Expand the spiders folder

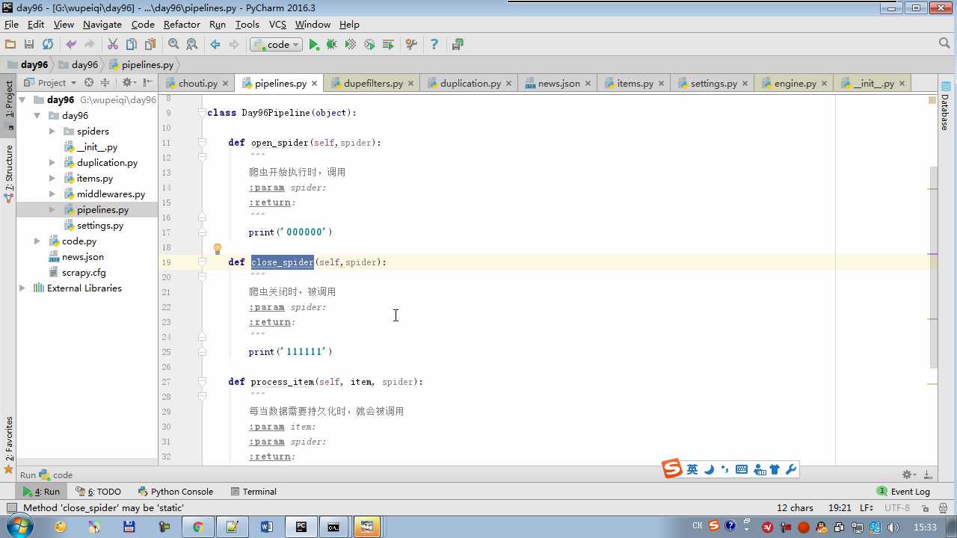[52, 132]
